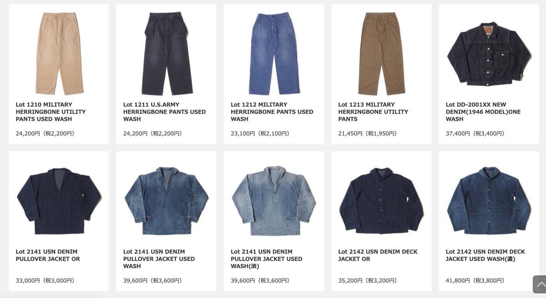The height and width of the screenshot is (298, 546).
Task: Open Lot 2142 USN DENIM DECK JACKET OR title
Action: [378, 255]
